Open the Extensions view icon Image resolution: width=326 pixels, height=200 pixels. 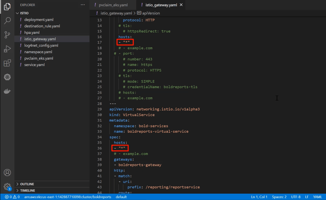(7, 63)
